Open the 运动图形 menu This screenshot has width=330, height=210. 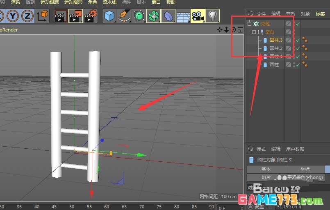(x=73, y=2)
